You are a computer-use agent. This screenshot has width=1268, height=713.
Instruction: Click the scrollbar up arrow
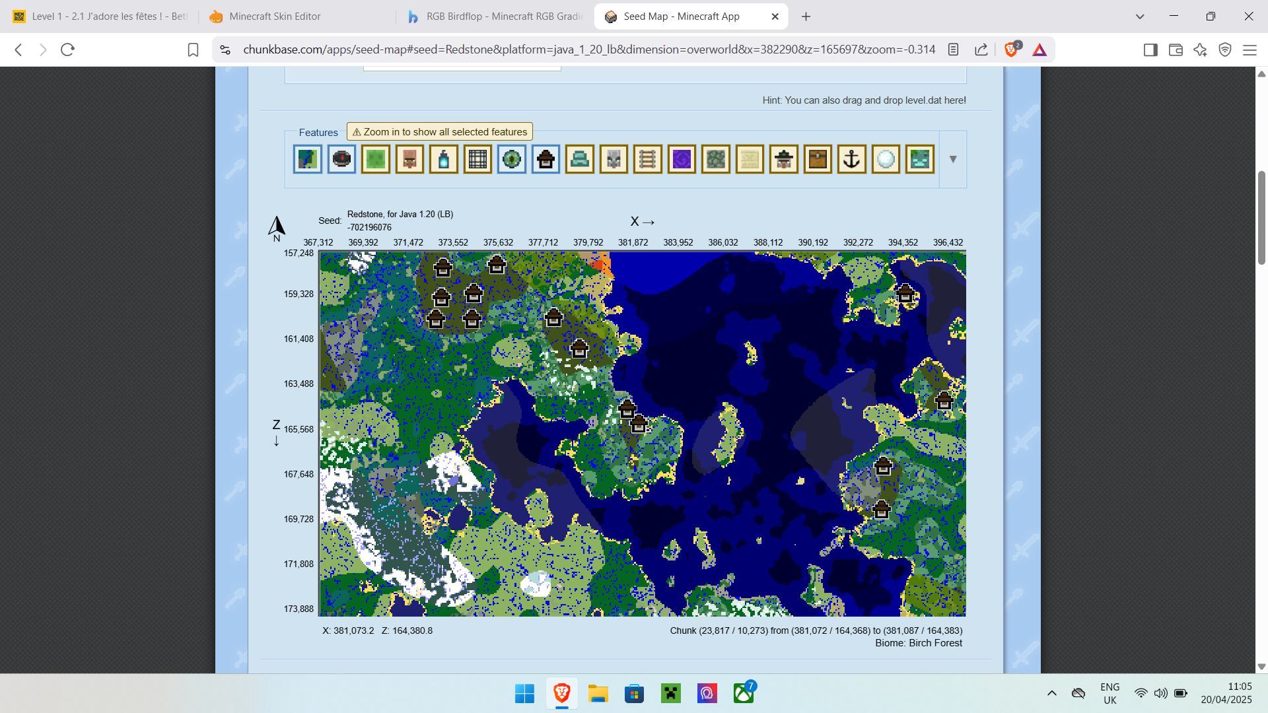point(1261,74)
